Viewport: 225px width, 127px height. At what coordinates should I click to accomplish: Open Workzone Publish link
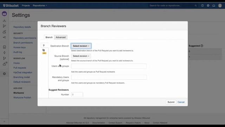click(x=22, y=98)
